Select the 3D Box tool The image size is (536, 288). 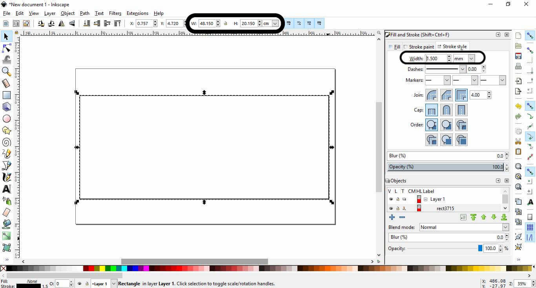pyautogui.click(x=6, y=107)
